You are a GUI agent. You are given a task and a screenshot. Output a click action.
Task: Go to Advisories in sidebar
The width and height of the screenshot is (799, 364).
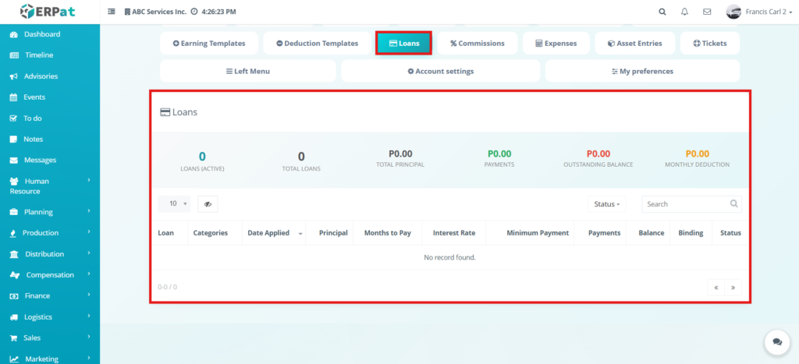pyautogui.click(x=40, y=76)
